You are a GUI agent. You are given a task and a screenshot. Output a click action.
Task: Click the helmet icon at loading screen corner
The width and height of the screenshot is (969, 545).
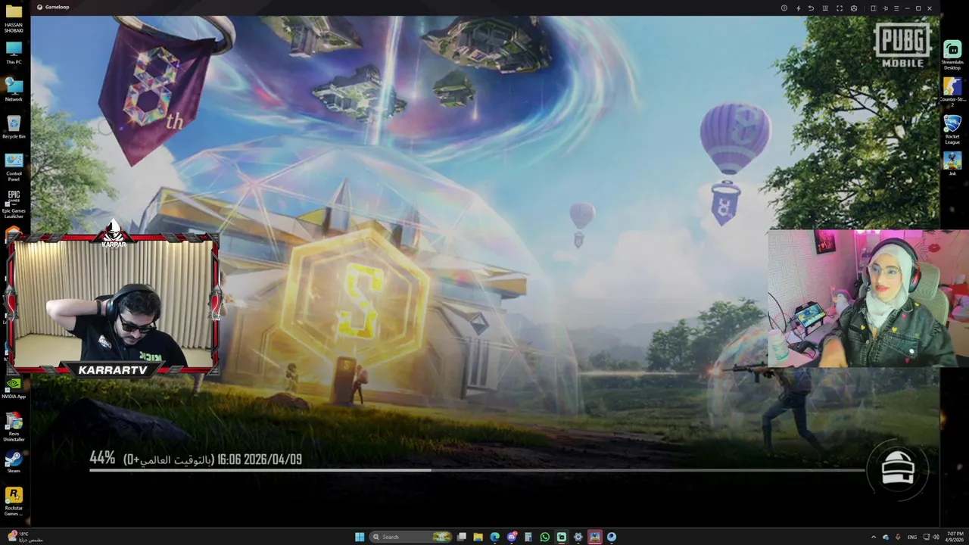pos(898,469)
